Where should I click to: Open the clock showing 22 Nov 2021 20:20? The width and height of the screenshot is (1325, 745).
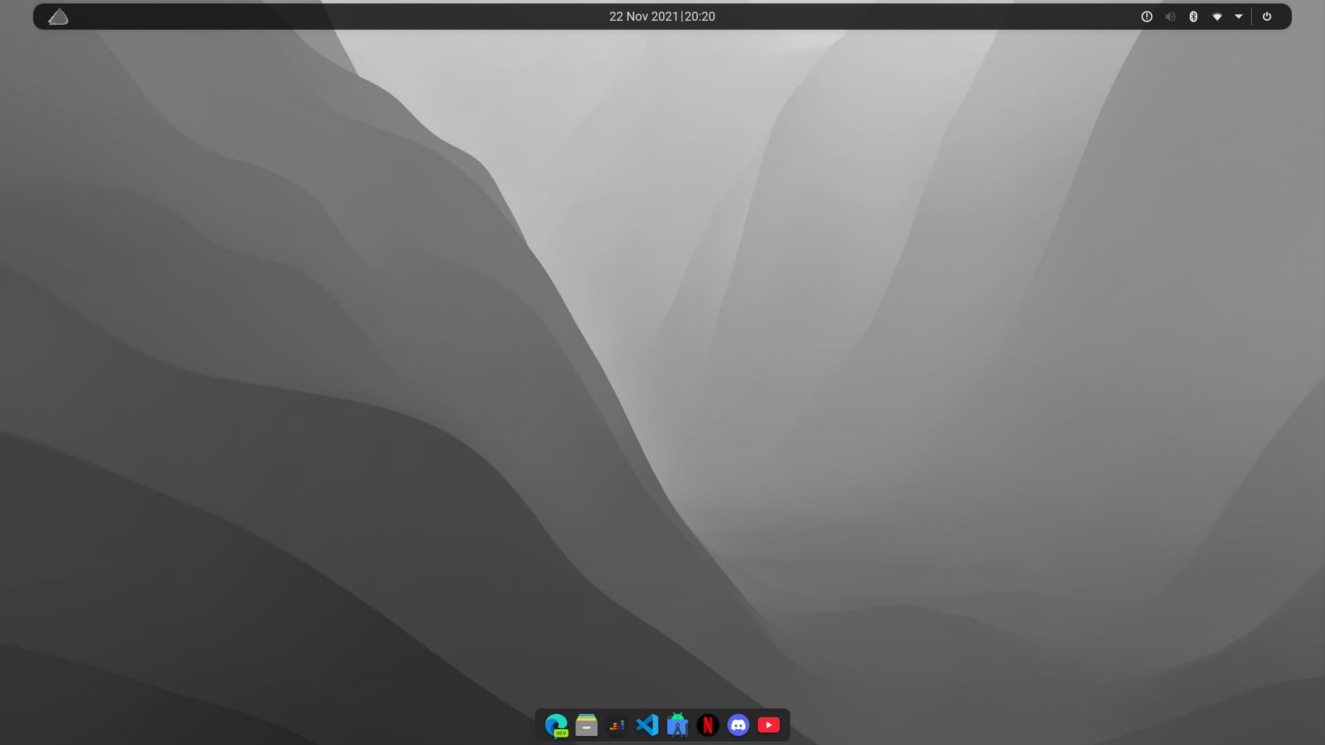pyautogui.click(x=662, y=17)
